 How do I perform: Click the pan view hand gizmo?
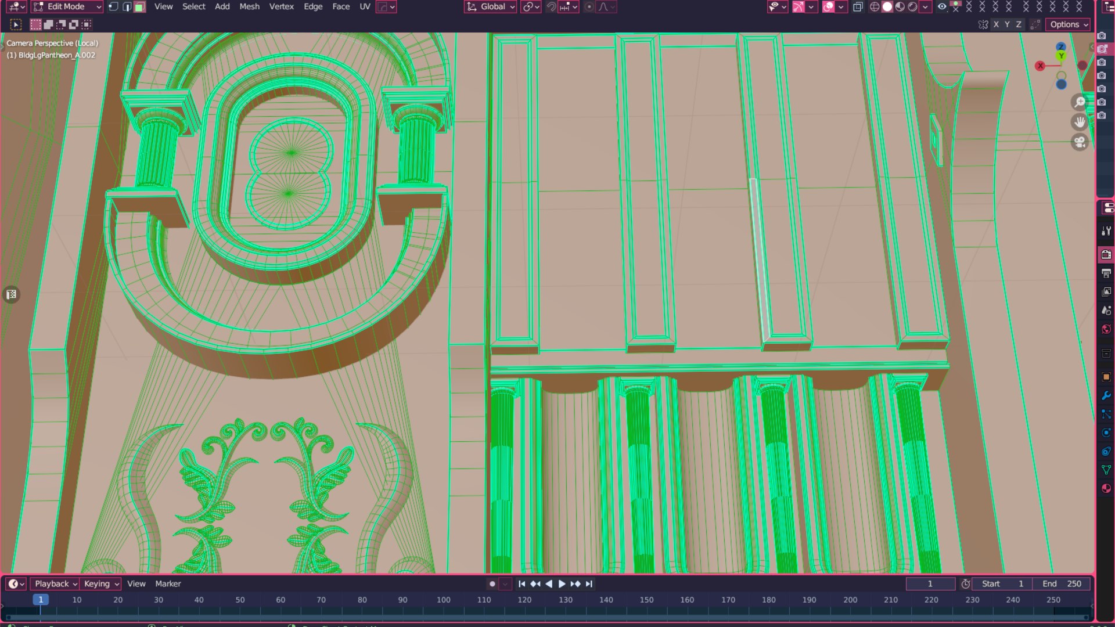(1080, 122)
